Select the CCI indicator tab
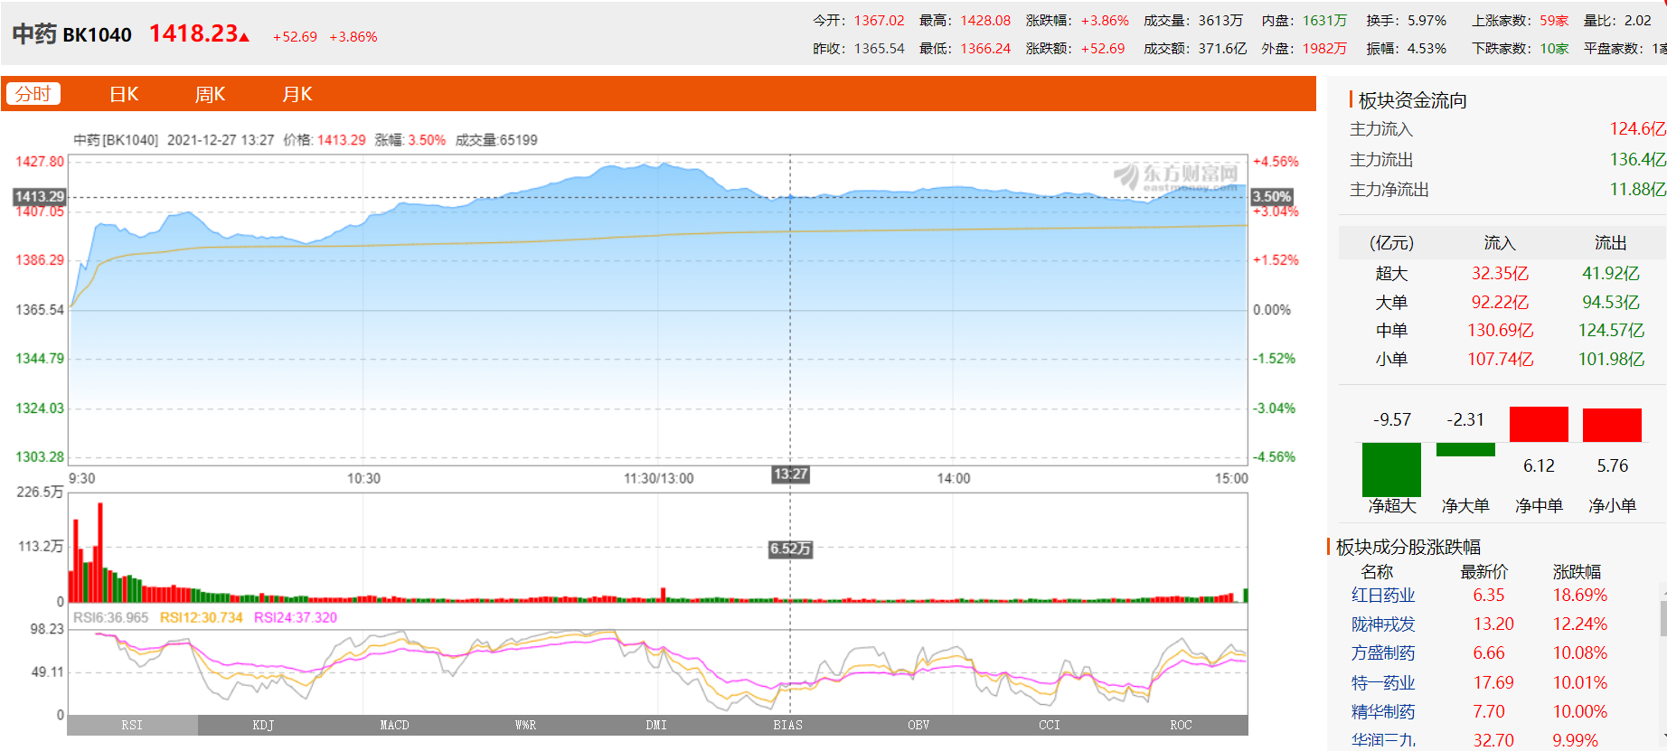 click(1050, 725)
